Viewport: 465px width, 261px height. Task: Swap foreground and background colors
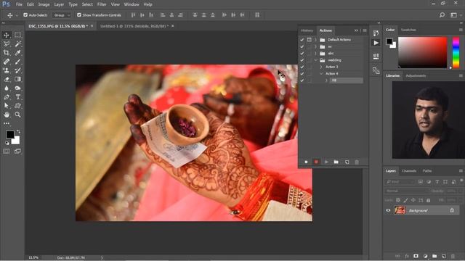pos(18,131)
